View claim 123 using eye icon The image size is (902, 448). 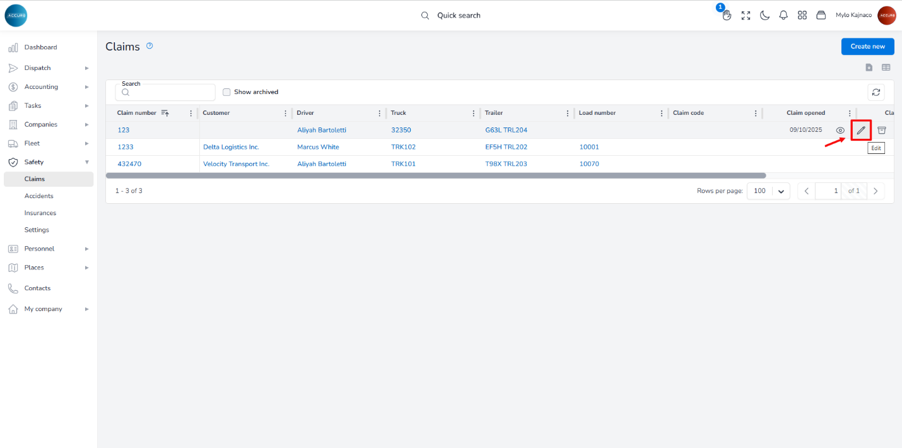click(x=840, y=130)
